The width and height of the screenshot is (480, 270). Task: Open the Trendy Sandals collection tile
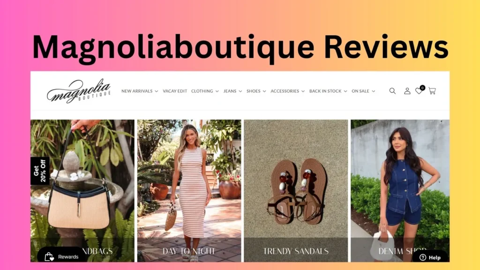click(x=296, y=191)
